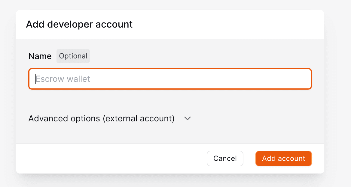351x187 pixels.
Task: Click the Add developer account dialog title
Action: [79, 24]
